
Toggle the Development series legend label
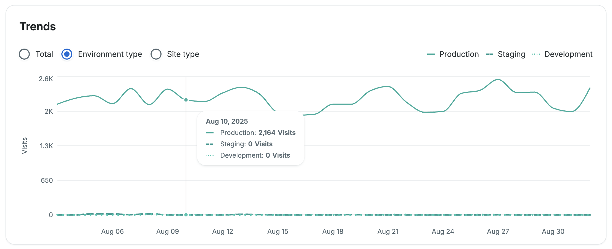pos(568,54)
